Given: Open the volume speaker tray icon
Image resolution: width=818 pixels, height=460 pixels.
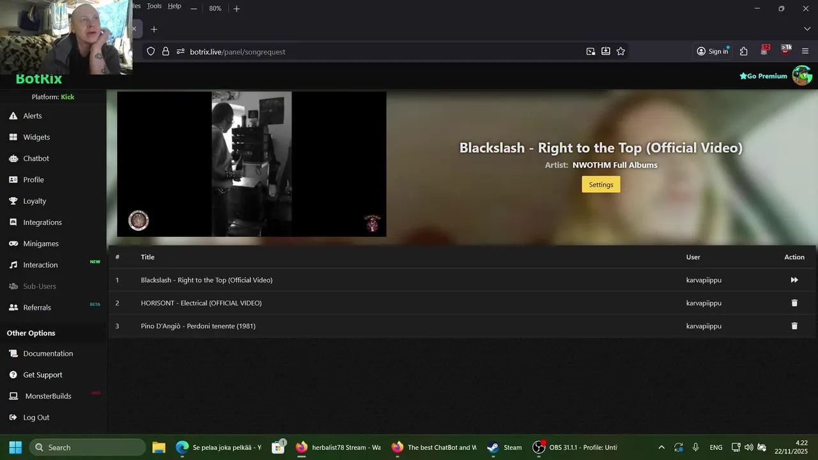Looking at the screenshot, I should click(749, 447).
